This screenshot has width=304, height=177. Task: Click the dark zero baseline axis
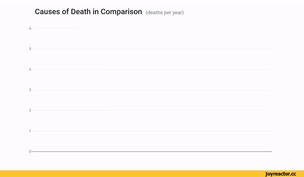tap(152, 151)
